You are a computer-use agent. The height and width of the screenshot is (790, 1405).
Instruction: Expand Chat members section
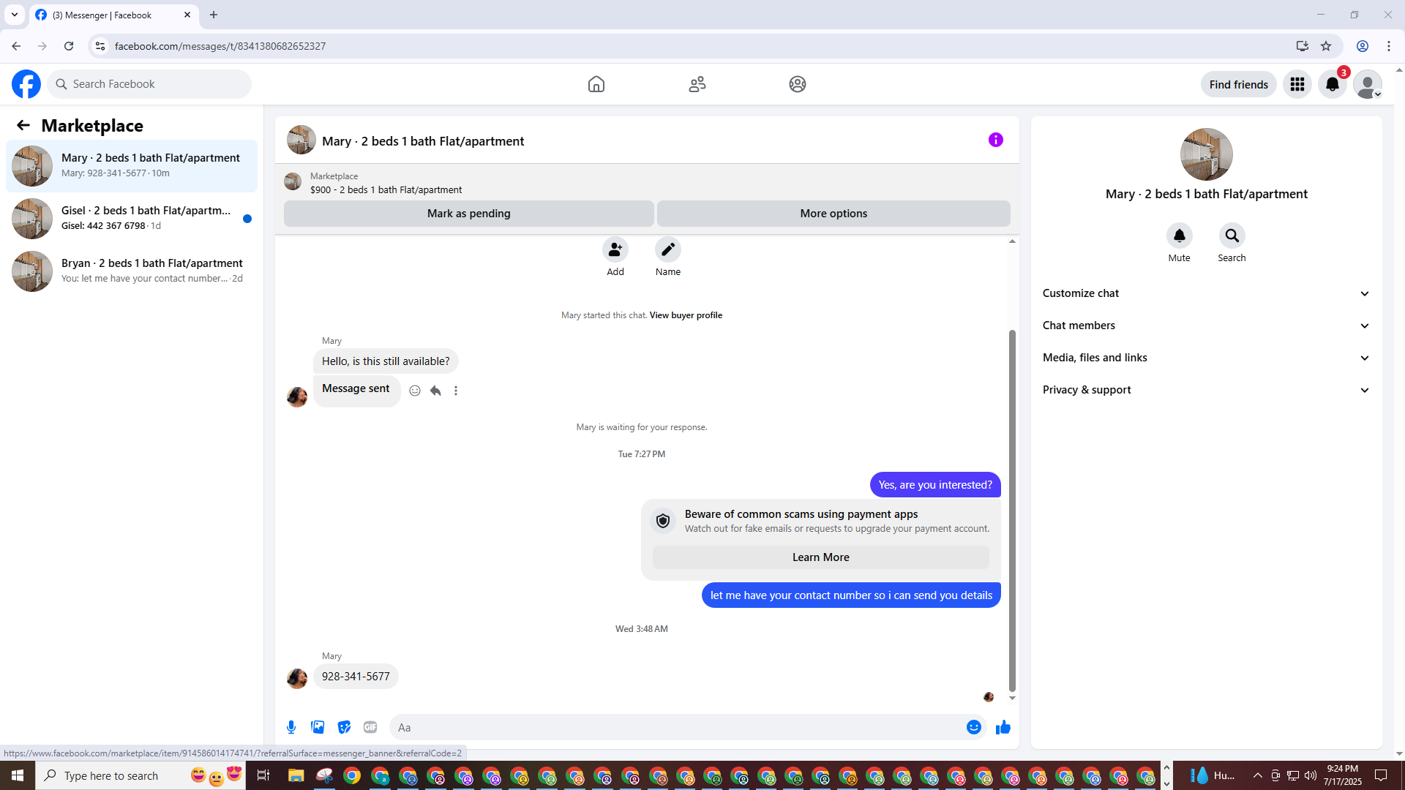coord(1206,326)
